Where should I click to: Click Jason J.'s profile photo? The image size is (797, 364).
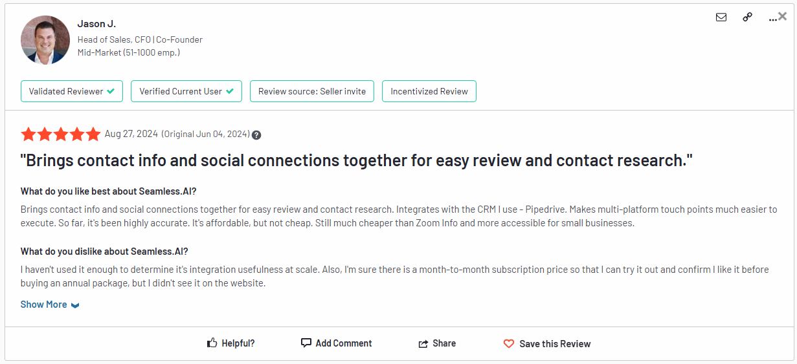coord(45,40)
